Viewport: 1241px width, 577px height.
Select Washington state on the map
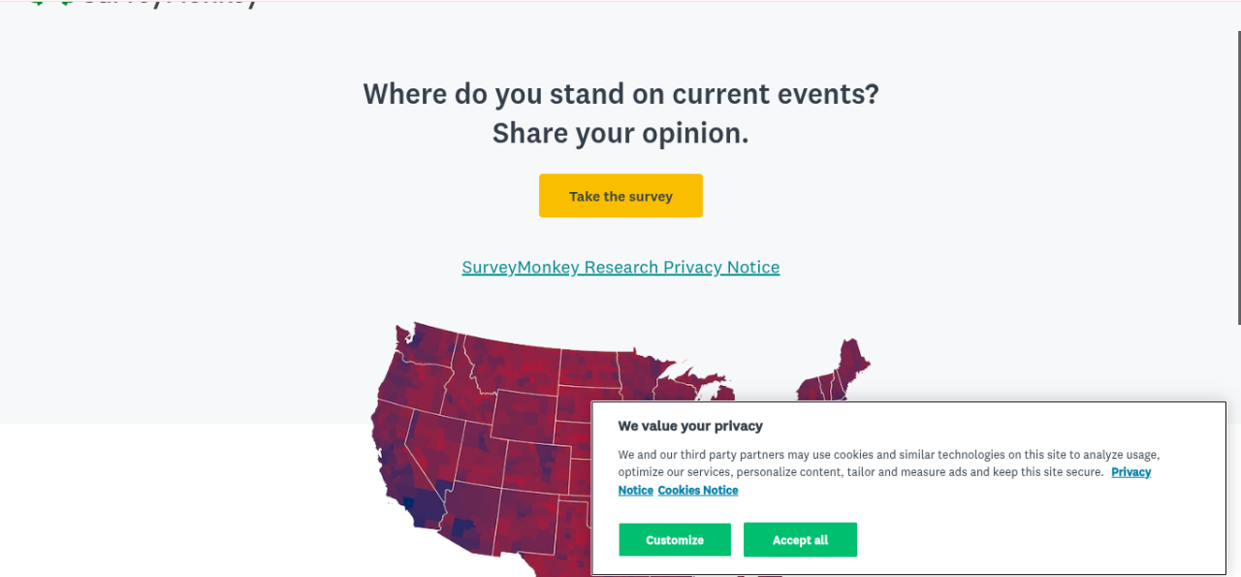pyautogui.click(x=427, y=347)
